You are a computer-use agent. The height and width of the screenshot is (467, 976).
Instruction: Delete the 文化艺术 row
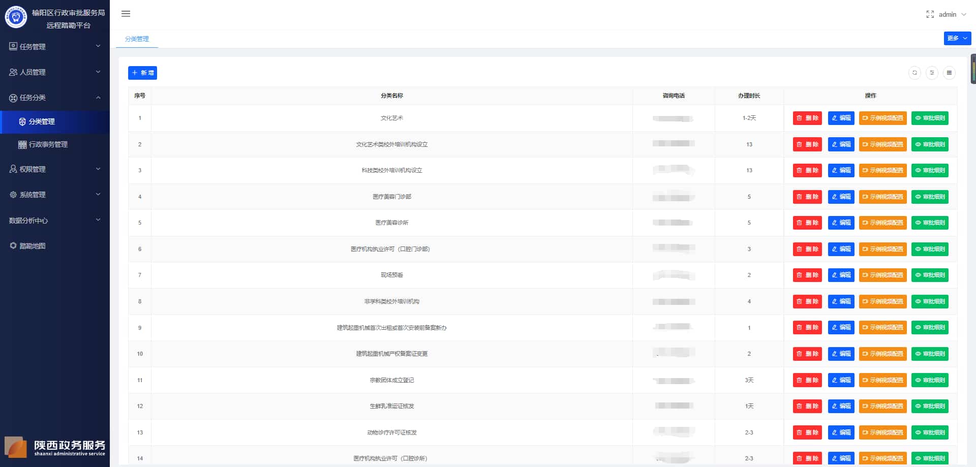tap(807, 118)
